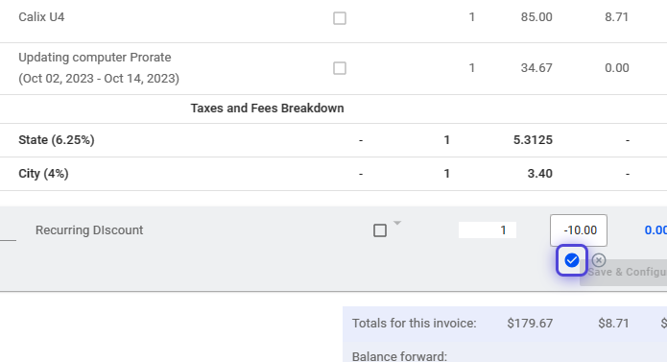667x362 pixels.
Task: Select the State (6.25%) tax row label
Action: (x=57, y=140)
